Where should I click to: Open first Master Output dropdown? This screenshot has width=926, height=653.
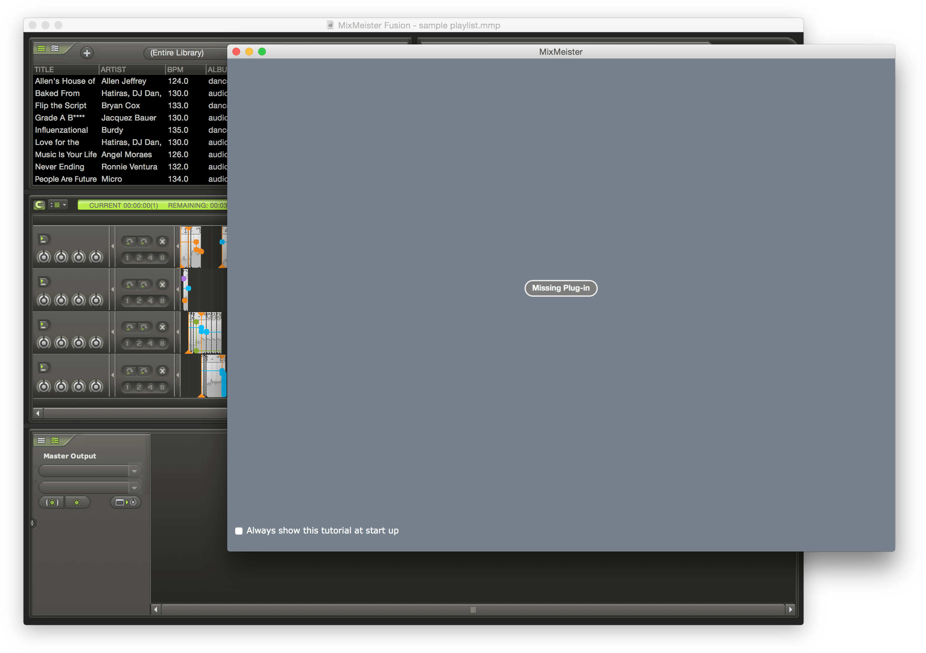(90, 471)
